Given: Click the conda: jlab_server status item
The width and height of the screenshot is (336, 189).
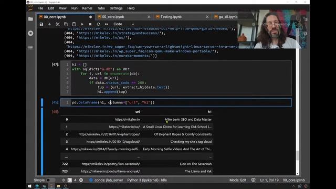Looking at the screenshot, I should (109, 180).
